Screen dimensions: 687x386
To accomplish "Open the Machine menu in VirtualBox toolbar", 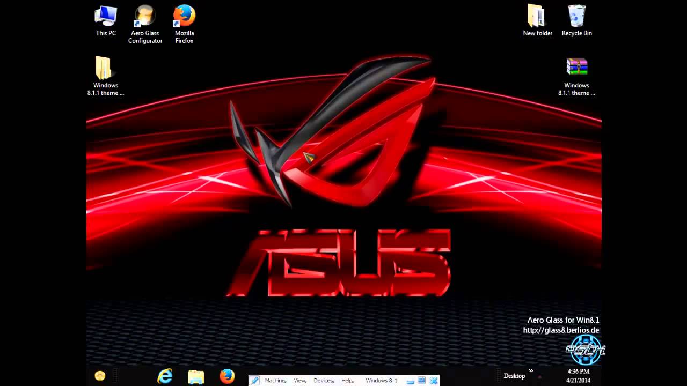I will click(275, 381).
